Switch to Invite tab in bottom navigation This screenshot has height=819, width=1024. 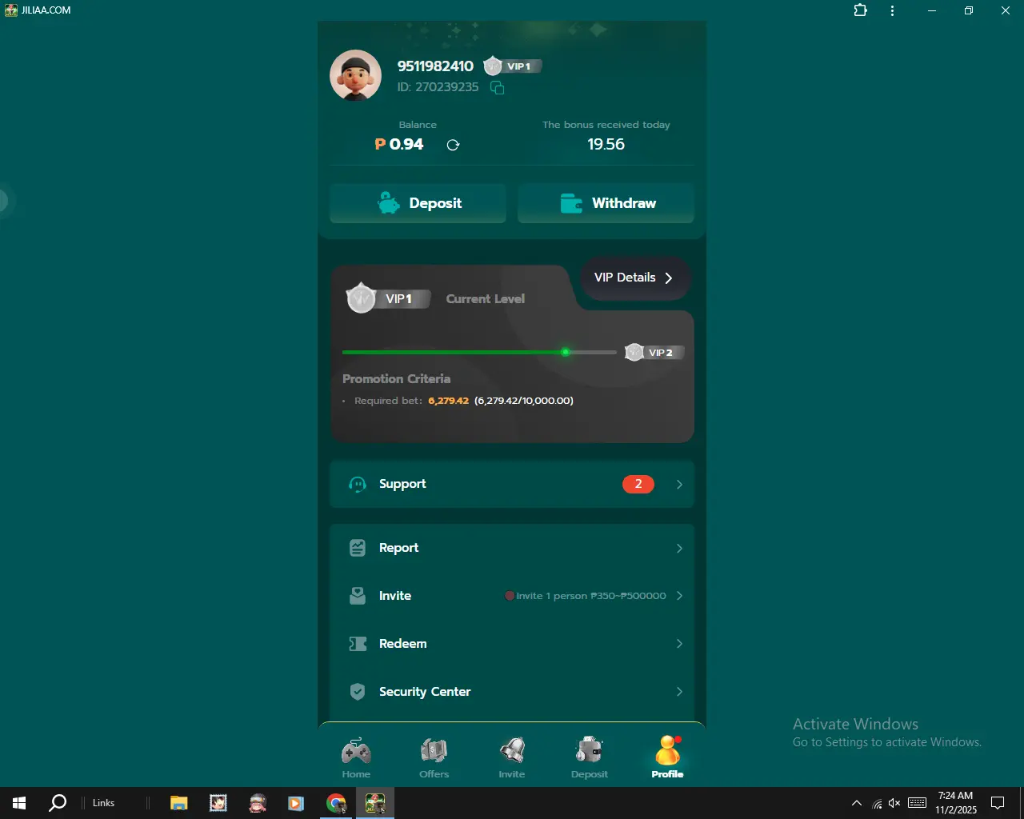point(512,757)
